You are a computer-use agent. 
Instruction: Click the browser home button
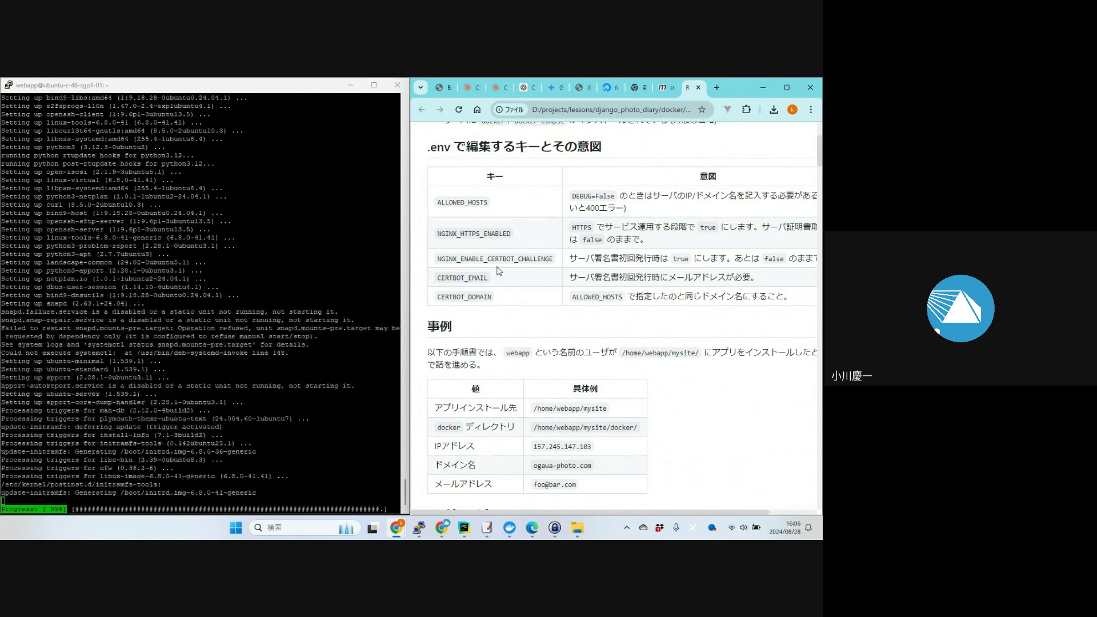tap(477, 110)
